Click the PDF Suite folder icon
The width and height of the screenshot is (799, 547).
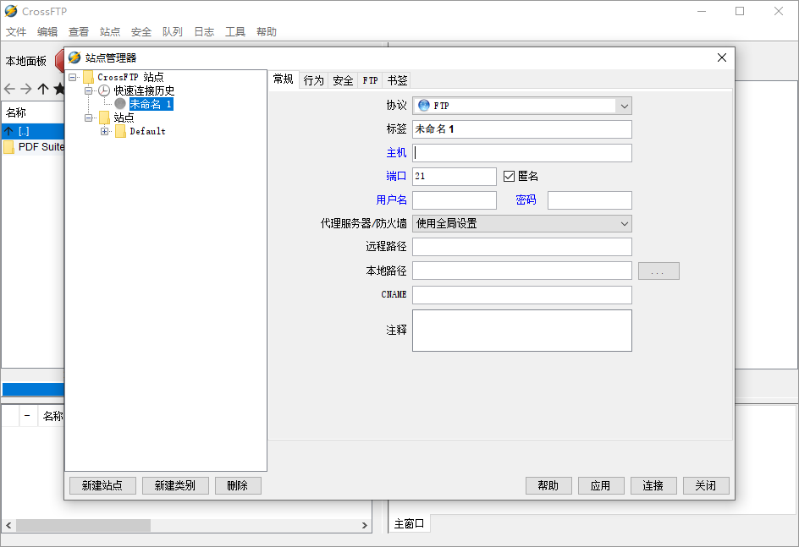[8, 147]
